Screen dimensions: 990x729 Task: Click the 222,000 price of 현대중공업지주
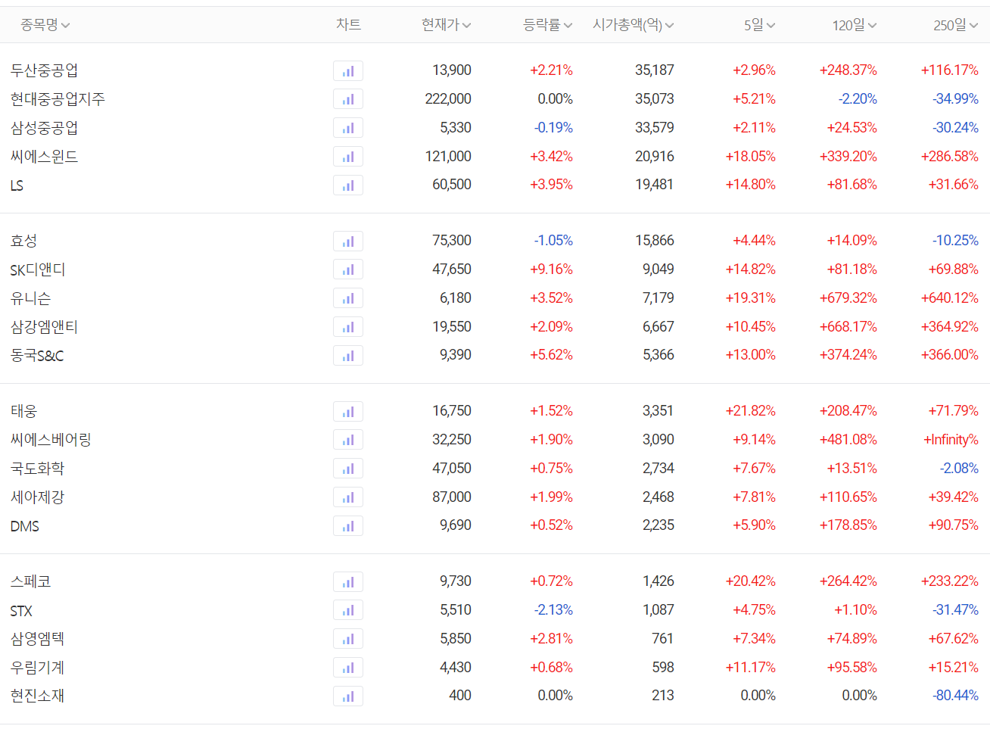click(x=448, y=99)
